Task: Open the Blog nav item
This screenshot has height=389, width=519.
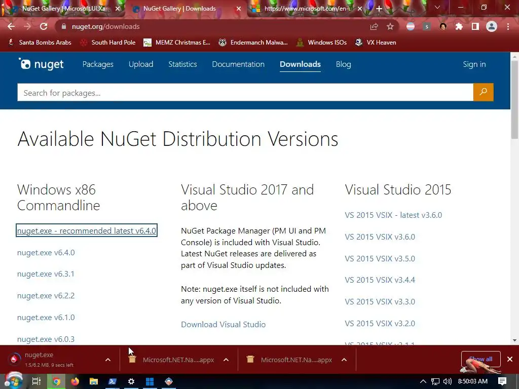Action: [x=343, y=64]
